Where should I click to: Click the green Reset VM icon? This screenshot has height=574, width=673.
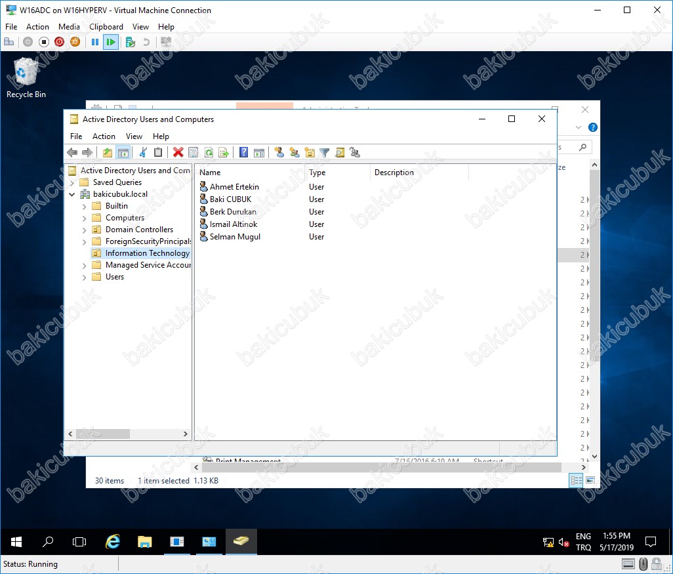click(111, 42)
